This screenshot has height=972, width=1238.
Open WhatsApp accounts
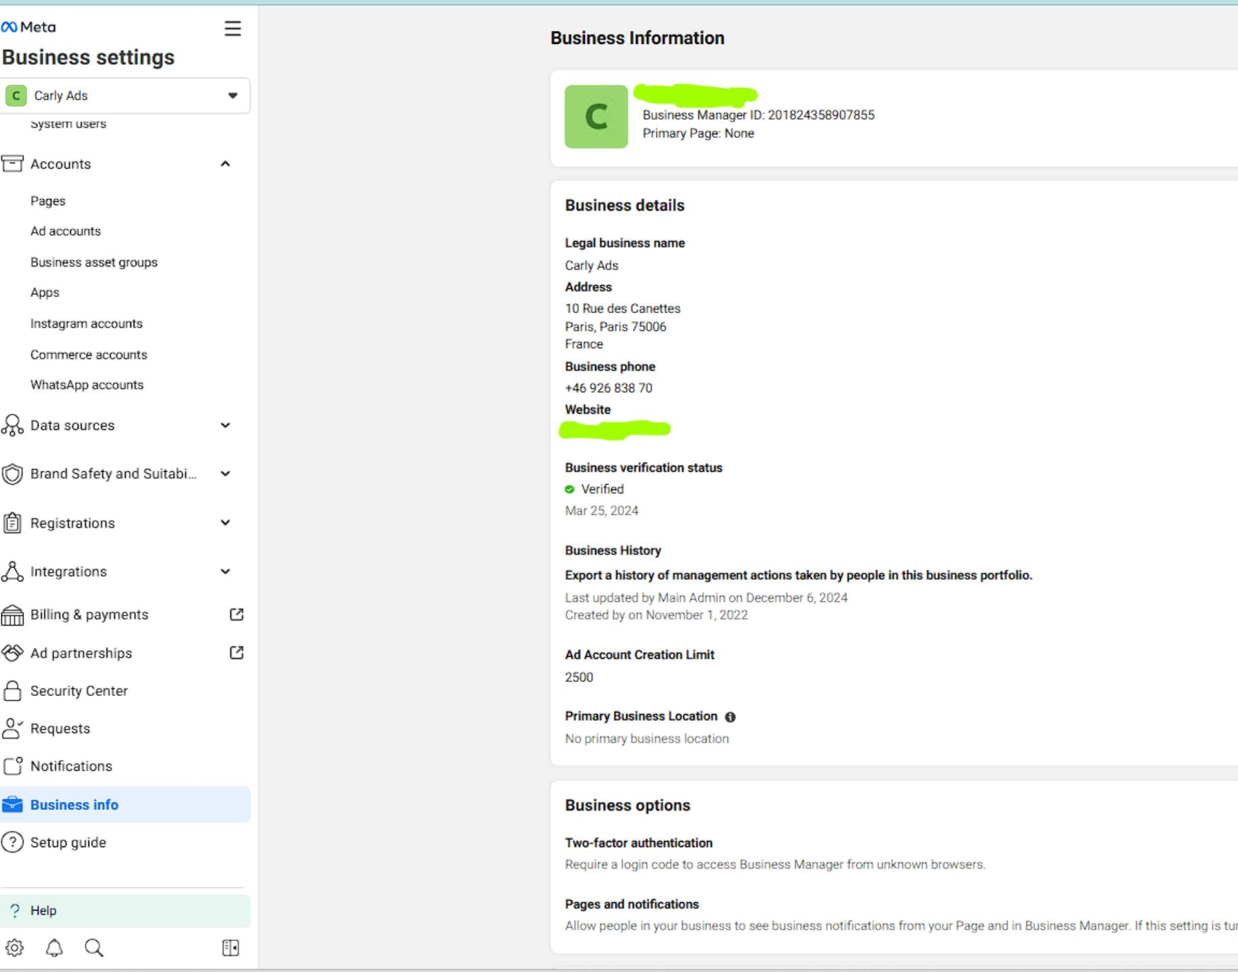(87, 385)
